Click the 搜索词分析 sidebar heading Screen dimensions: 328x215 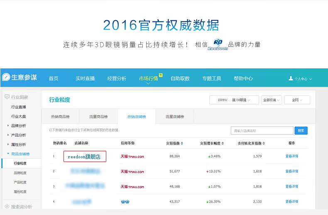(22, 207)
